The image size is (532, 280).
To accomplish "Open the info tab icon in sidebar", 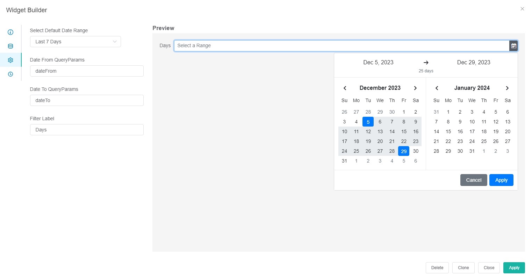I will 10,32.
